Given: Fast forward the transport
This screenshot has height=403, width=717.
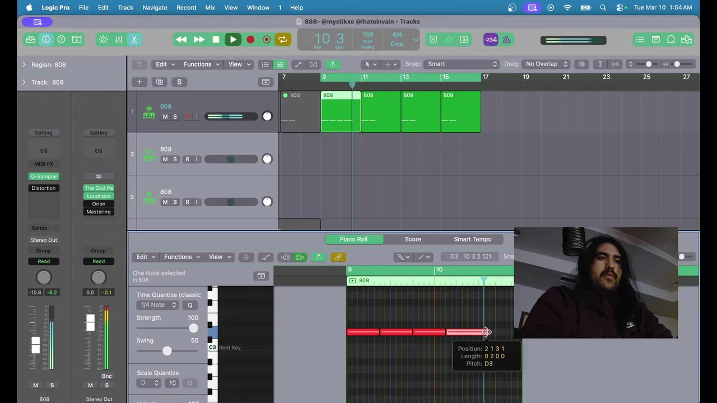Looking at the screenshot, I should (199, 40).
